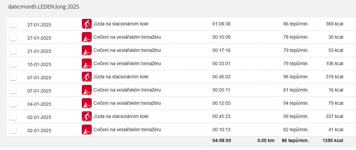Click rowing icon for 15-01-2025 workout

click(86, 63)
